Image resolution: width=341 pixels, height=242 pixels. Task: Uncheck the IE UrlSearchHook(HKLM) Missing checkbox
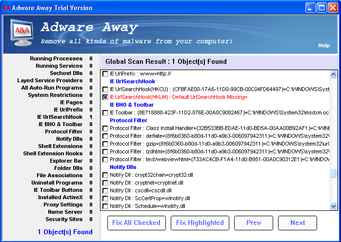105,97
